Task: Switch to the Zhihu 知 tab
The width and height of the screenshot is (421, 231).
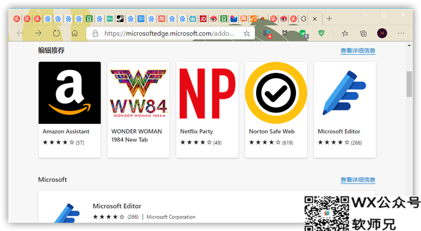Action: pyautogui.click(x=141, y=19)
